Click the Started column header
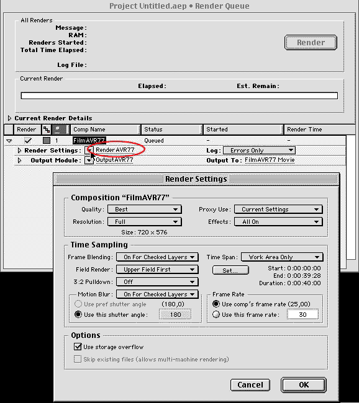This screenshot has height=403, width=359. point(243,130)
